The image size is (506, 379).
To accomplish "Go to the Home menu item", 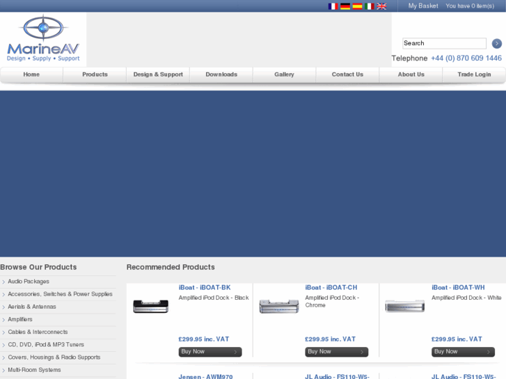I will (x=31, y=74).
